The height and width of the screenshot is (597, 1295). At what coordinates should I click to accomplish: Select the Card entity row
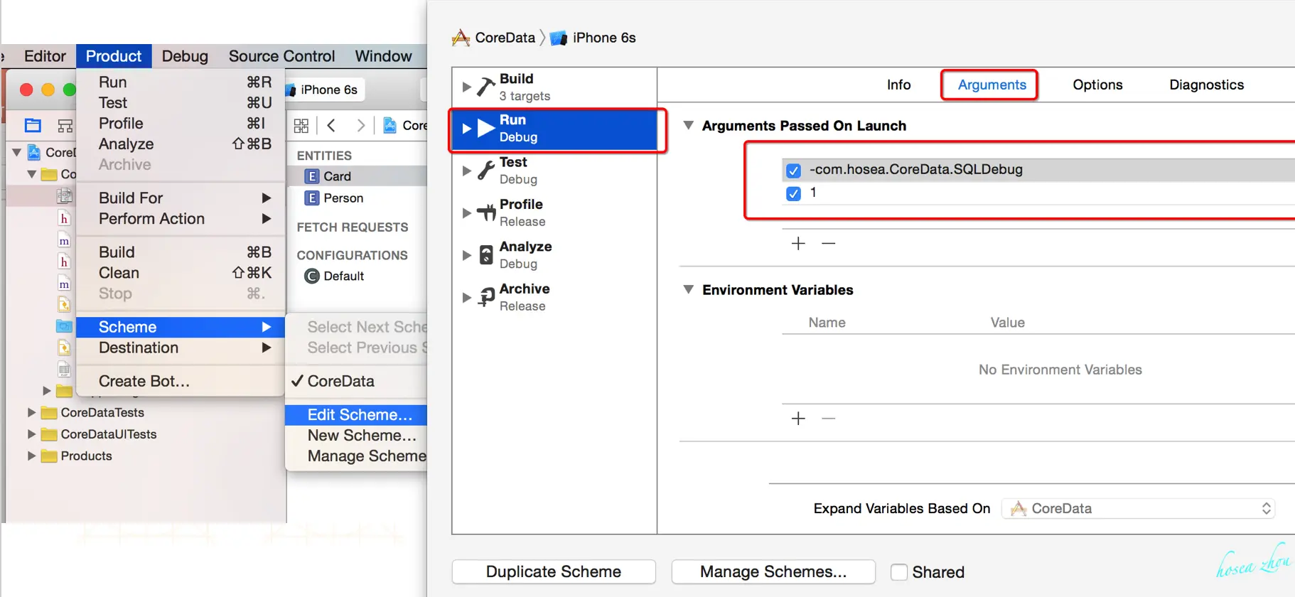357,176
